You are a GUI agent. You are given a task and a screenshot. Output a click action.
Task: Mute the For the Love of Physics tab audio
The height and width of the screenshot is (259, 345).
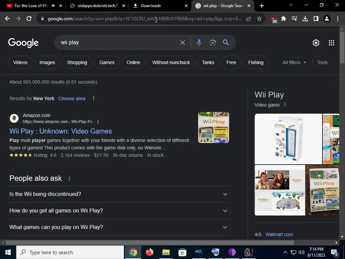pyautogui.click(x=54, y=6)
